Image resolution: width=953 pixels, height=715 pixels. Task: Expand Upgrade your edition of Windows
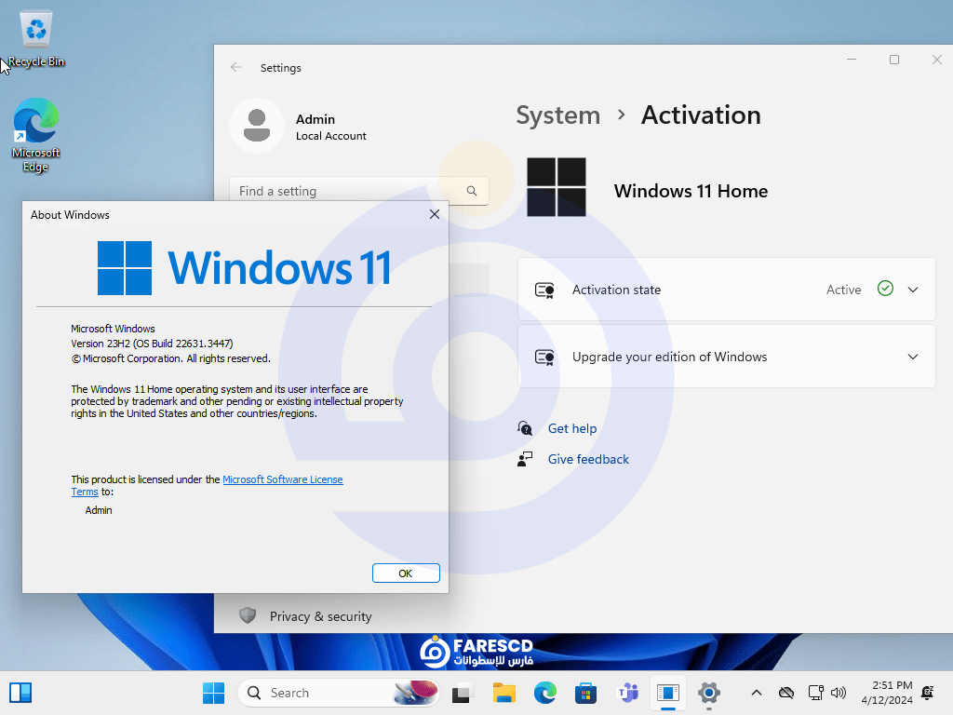913,357
